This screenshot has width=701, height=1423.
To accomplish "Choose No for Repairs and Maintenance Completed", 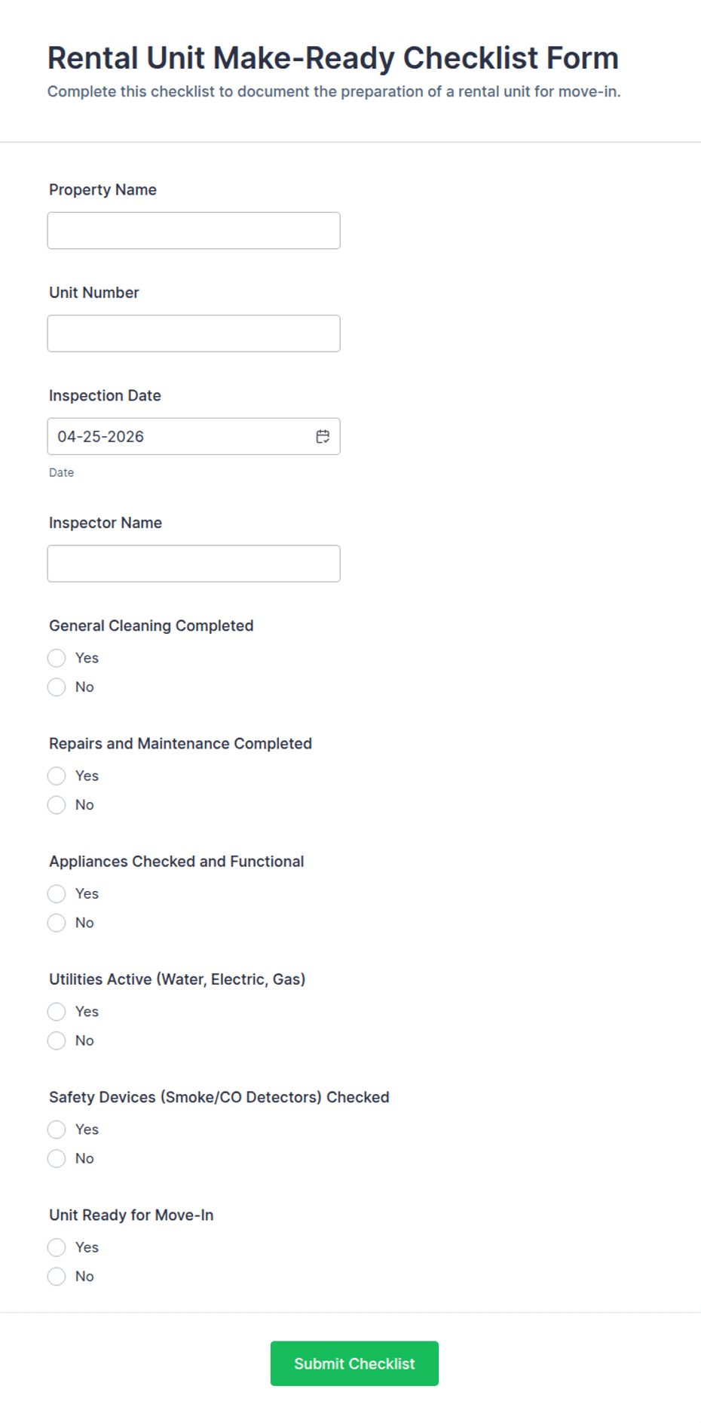I will coord(57,805).
